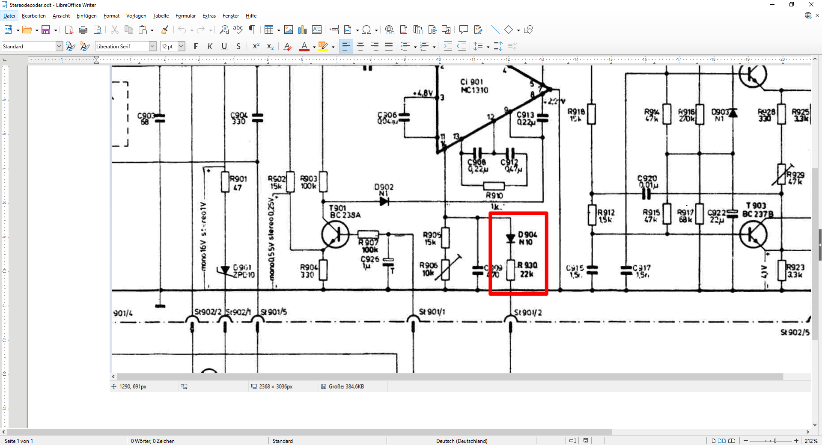Insert a chart via toolbar icon
The width and height of the screenshot is (822, 445).
pos(303,30)
